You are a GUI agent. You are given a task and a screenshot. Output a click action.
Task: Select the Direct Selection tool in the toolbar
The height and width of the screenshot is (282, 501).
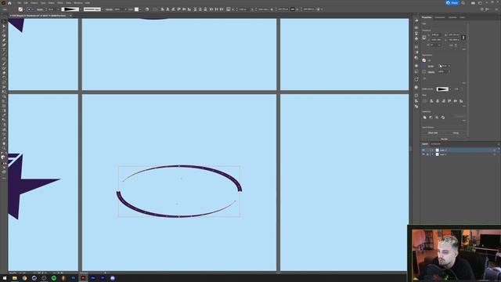(4, 26)
